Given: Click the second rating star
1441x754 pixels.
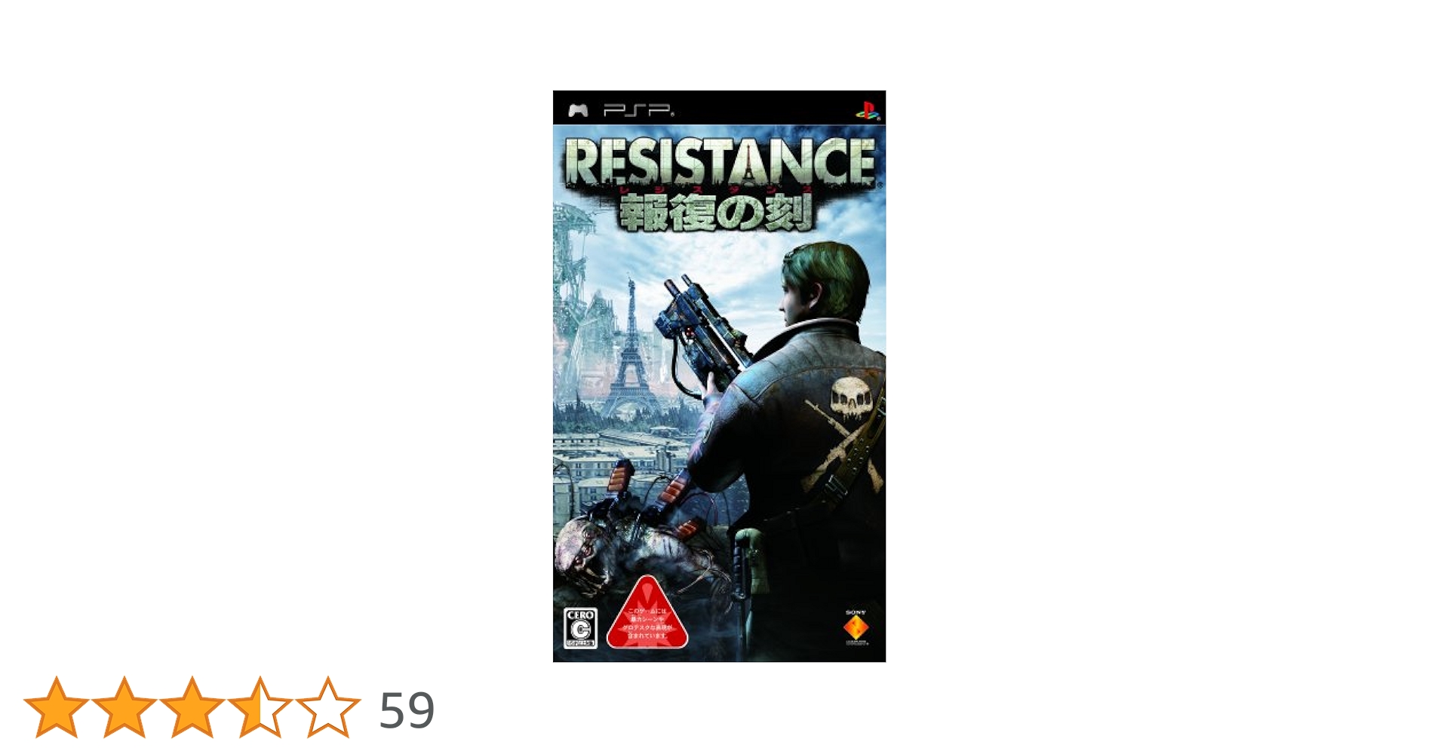Looking at the screenshot, I should pyautogui.click(x=124, y=707).
